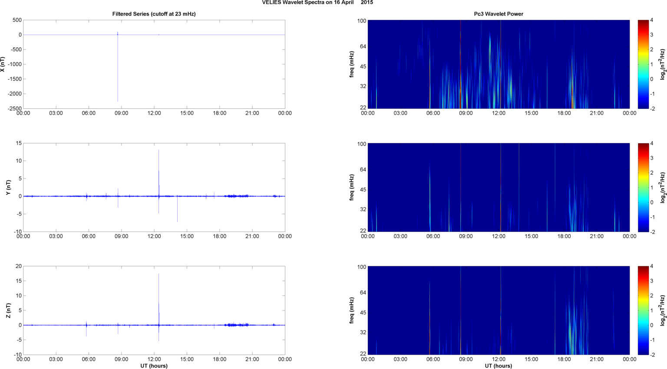The image size is (667, 369).
Task: Click UT (hours) label under bottom wavelet plot
Action: (498, 366)
